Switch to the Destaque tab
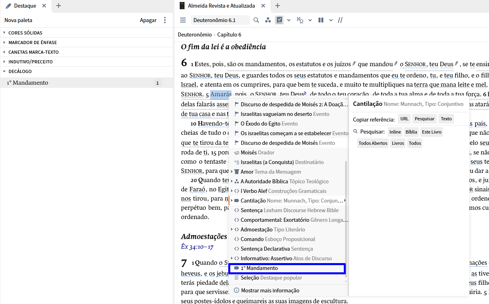The width and height of the screenshot is (489, 304). 24,6
